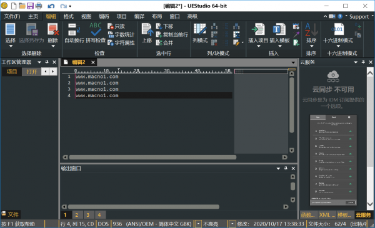Viewport: 375px width, 228px height.
Task: Pin the 输出窗口 panel
Action: tap(286, 168)
